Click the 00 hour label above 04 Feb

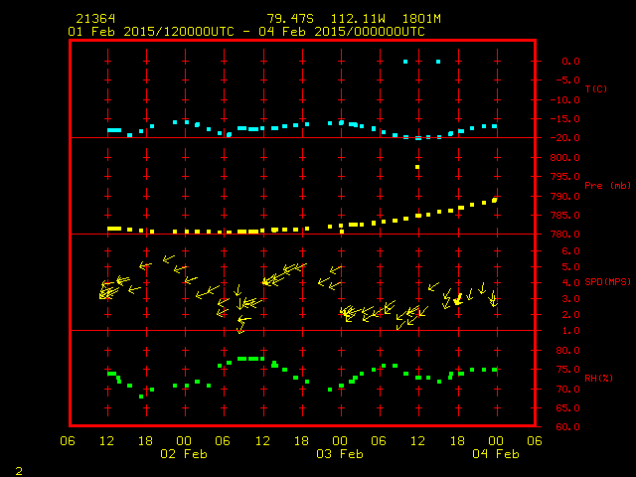496,441
